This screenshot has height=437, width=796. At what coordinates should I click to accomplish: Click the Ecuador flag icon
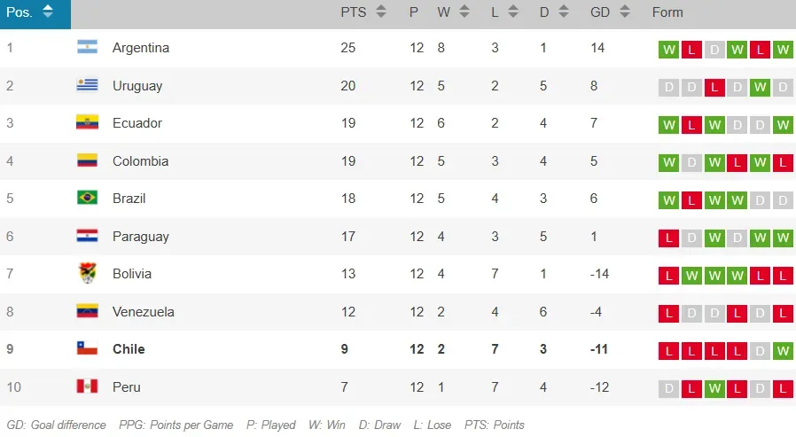(x=87, y=123)
